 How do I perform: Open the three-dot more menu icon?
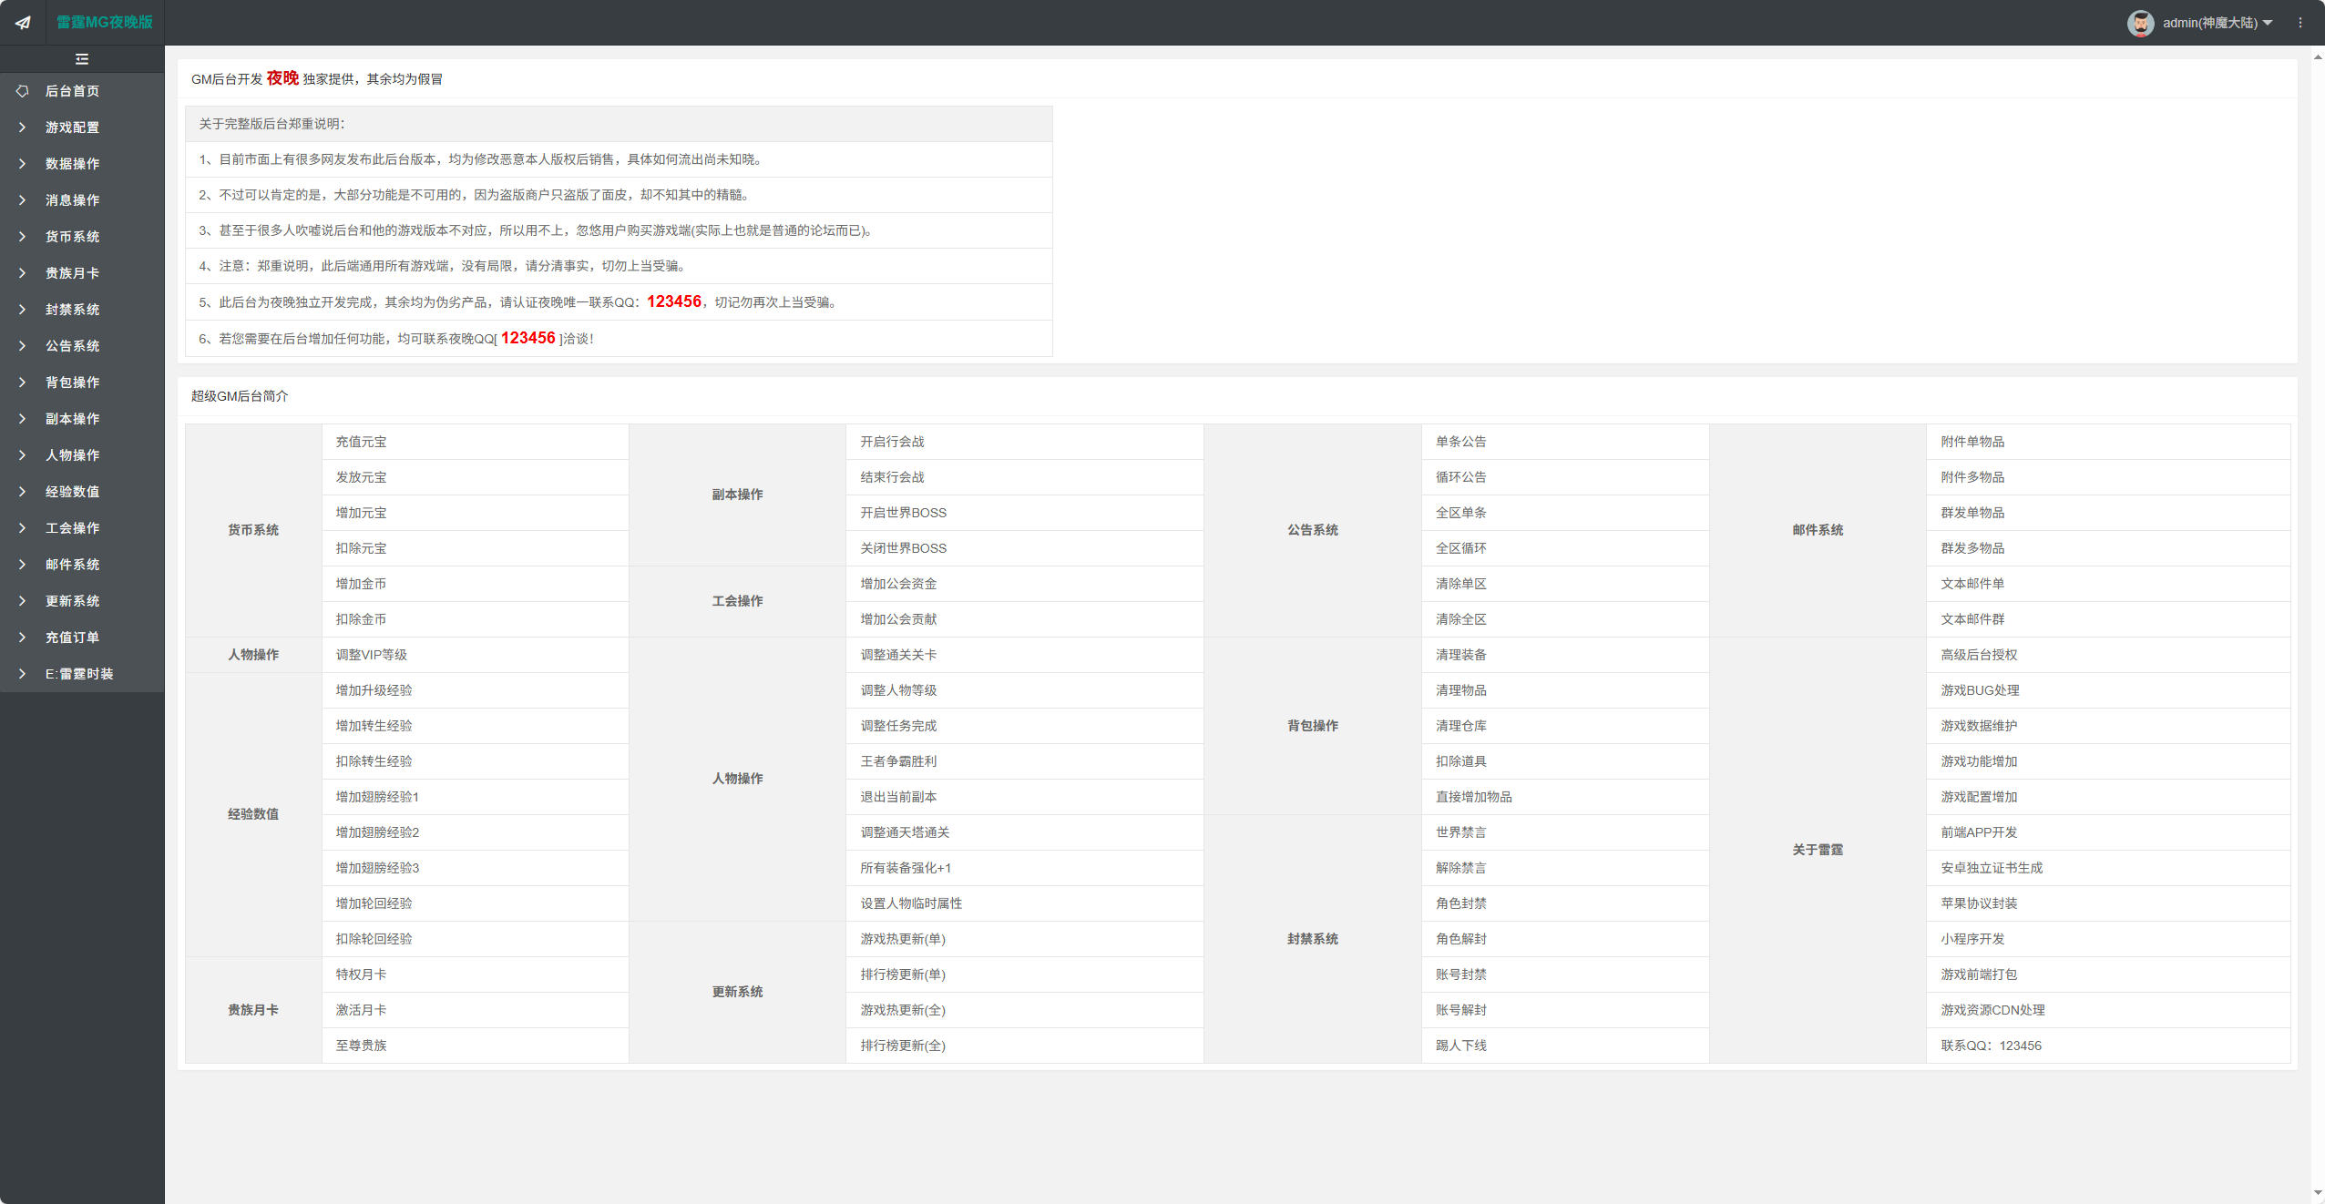[x=2300, y=23]
